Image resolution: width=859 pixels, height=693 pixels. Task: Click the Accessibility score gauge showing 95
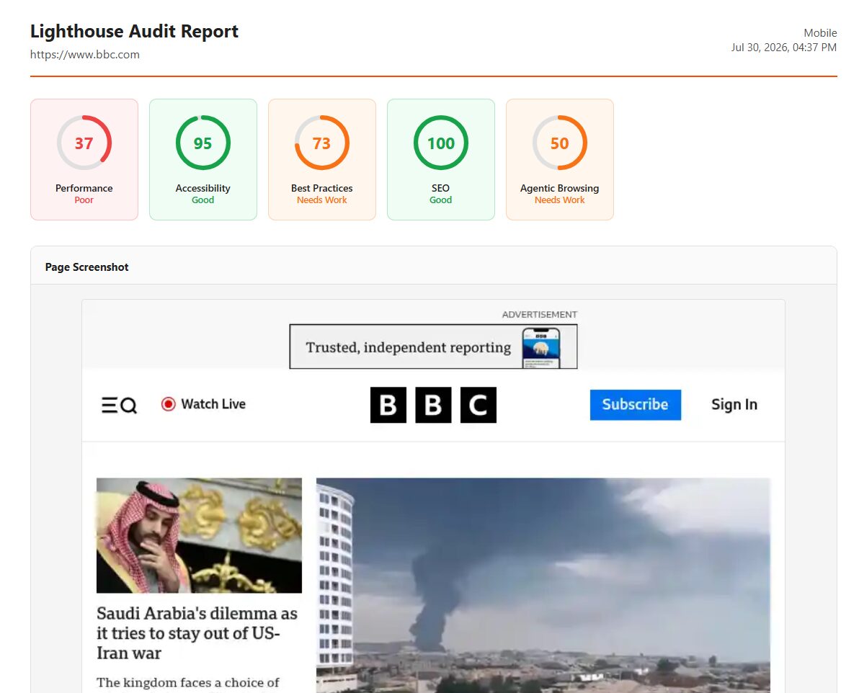pyautogui.click(x=202, y=143)
